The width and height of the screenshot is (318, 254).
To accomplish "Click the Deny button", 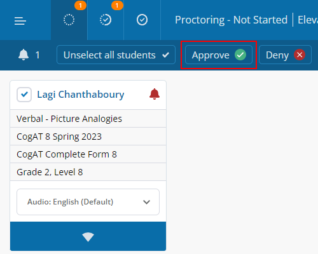I will [x=285, y=55].
